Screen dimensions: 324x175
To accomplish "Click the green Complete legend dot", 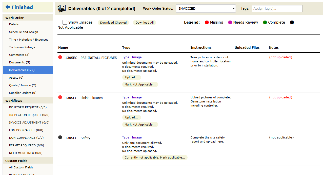I will 265,23.
